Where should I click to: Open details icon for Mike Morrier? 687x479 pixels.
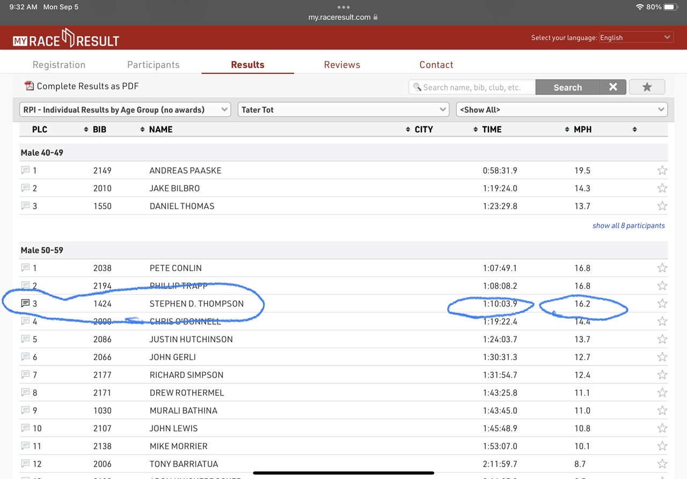coord(25,446)
